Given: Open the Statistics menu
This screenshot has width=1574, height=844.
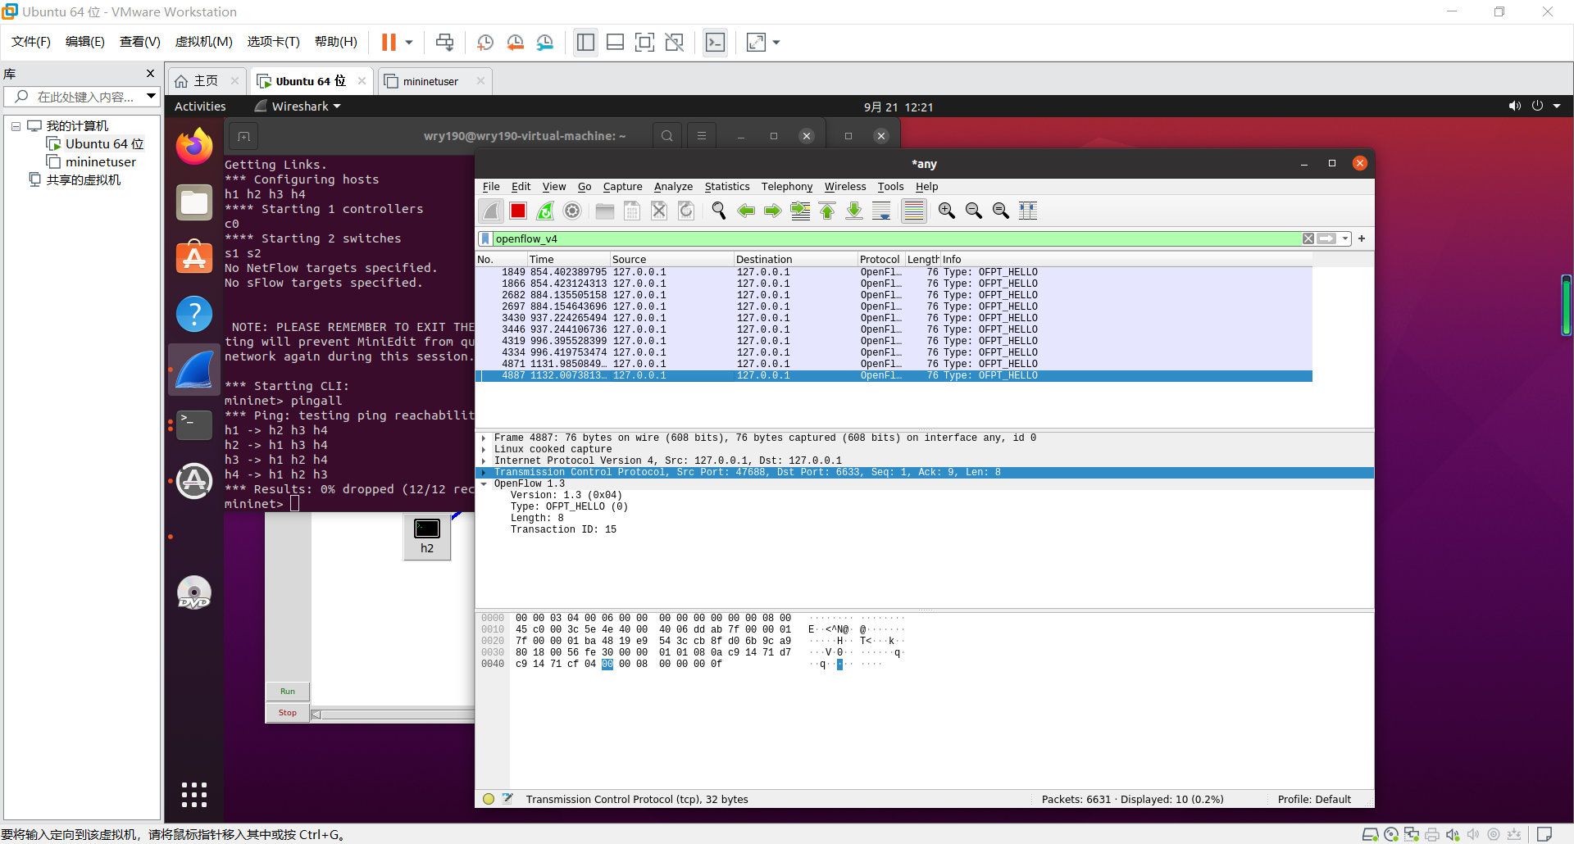Looking at the screenshot, I should point(726,187).
